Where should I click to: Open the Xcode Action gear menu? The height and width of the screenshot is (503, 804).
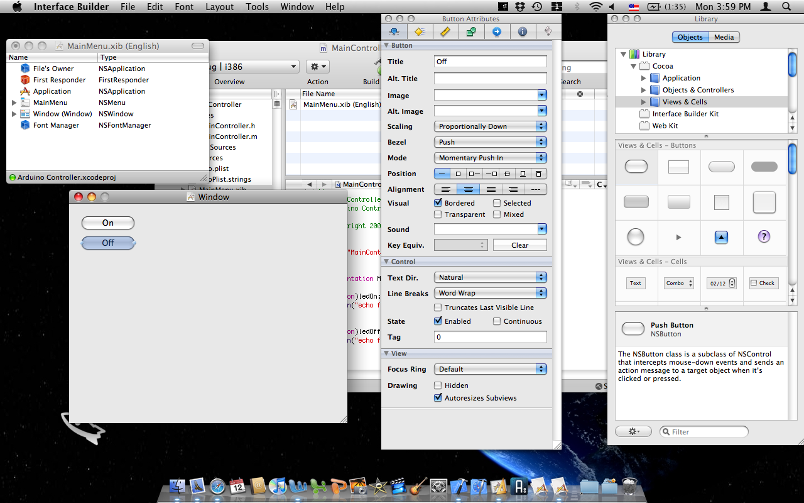tap(318, 66)
